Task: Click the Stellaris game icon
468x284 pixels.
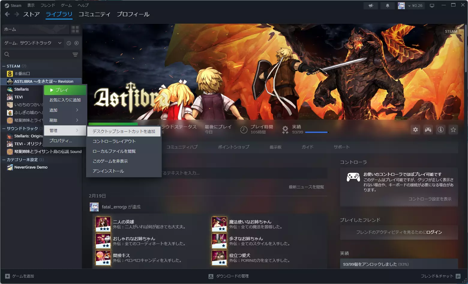Action: coord(10,89)
